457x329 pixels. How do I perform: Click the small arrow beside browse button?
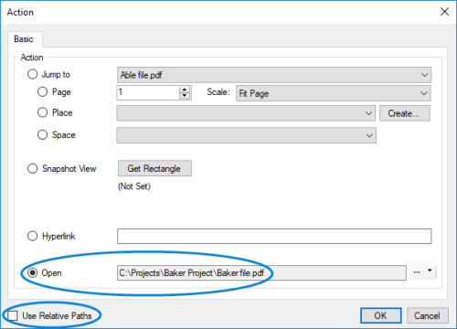coord(430,271)
